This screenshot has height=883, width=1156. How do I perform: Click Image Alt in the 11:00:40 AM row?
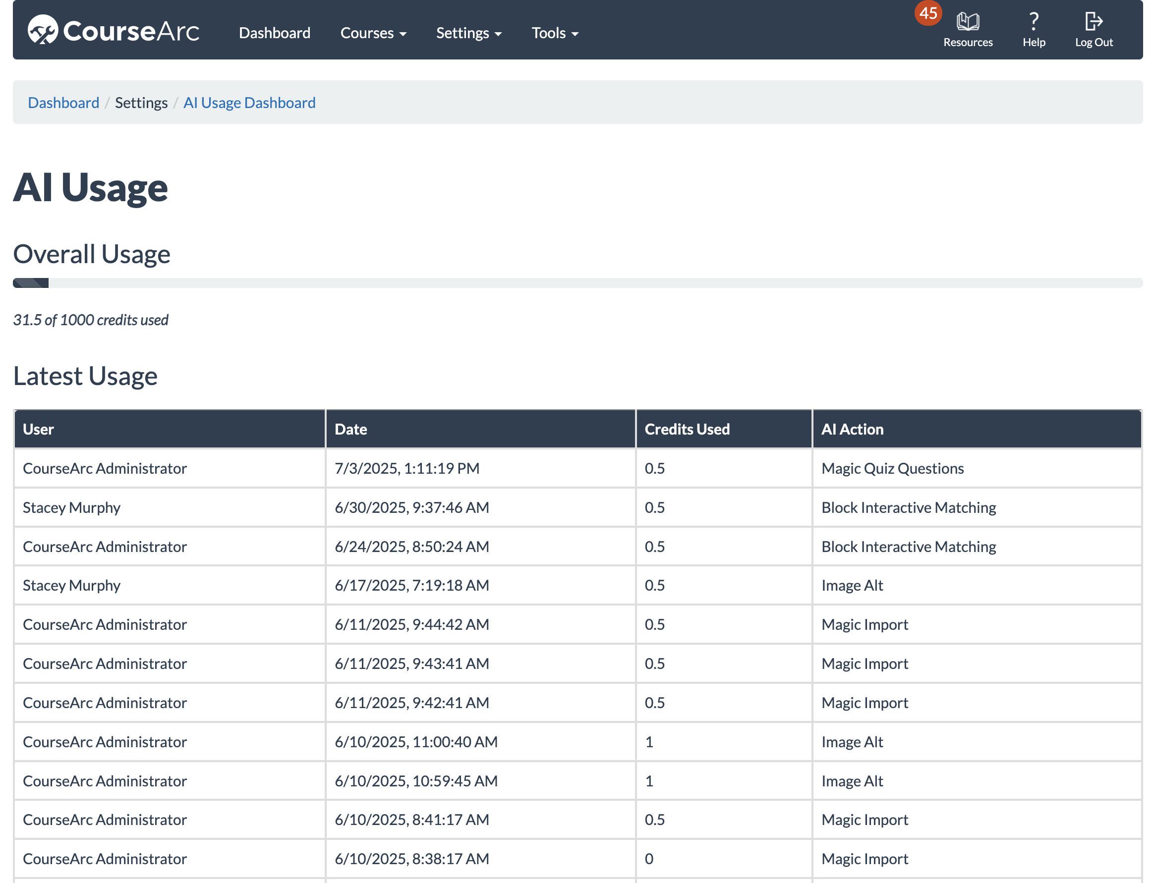852,742
